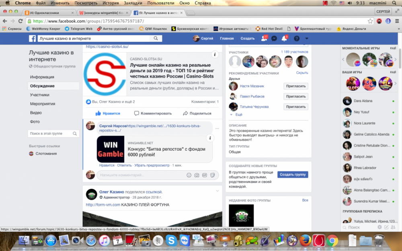Open the notifications bell icon
The height and width of the screenshot is (251, 402).
point(284,39)
